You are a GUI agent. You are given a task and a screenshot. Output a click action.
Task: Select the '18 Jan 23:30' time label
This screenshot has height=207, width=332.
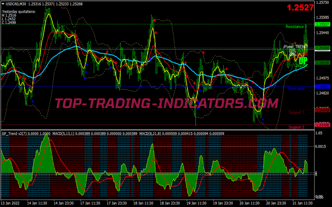[170, 203]
